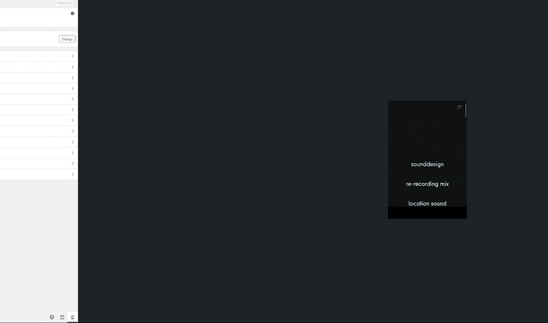Open the second-to-last customizer panel chevron
The height and width of the screenshot is (323, 548).
pyautogui.click(x=72, y=164)
